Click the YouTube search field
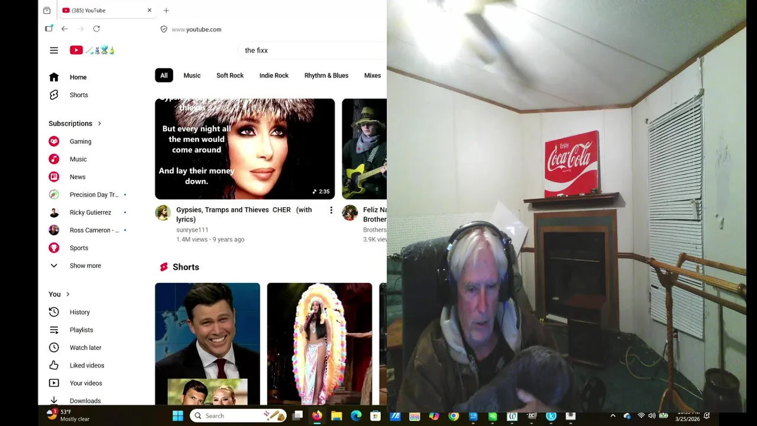The width and height of the screenshot is (757, 426). pyautogui.click(x=313, y=50)
